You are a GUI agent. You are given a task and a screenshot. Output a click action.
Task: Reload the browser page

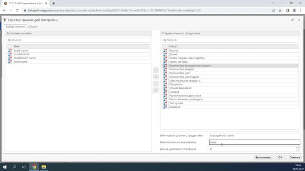coord(17,10)
